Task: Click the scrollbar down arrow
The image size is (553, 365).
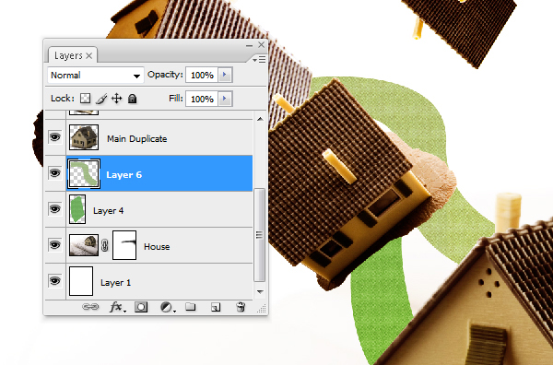Action: 260,291
